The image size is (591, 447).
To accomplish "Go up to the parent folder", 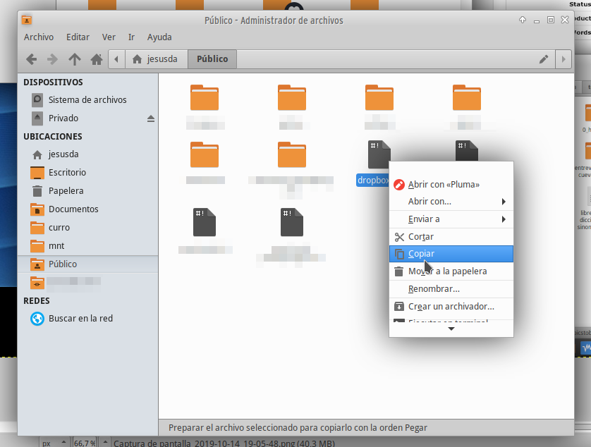I will coord(74,59).
